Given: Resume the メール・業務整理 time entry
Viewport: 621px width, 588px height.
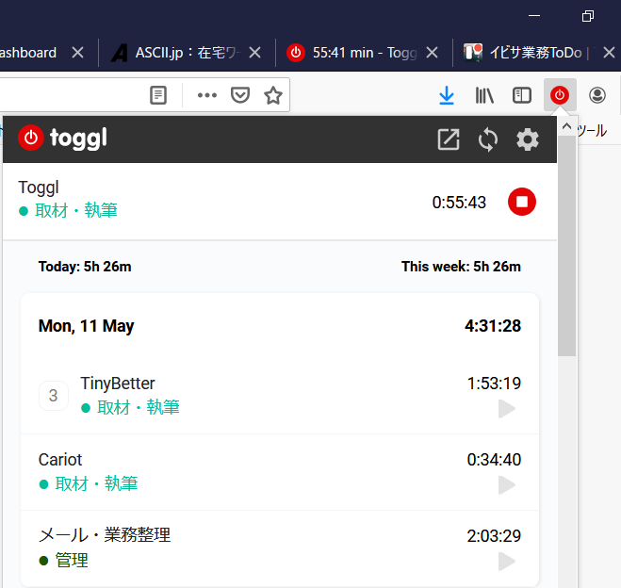Looking at the screenshot, I should tap(507, 562).
